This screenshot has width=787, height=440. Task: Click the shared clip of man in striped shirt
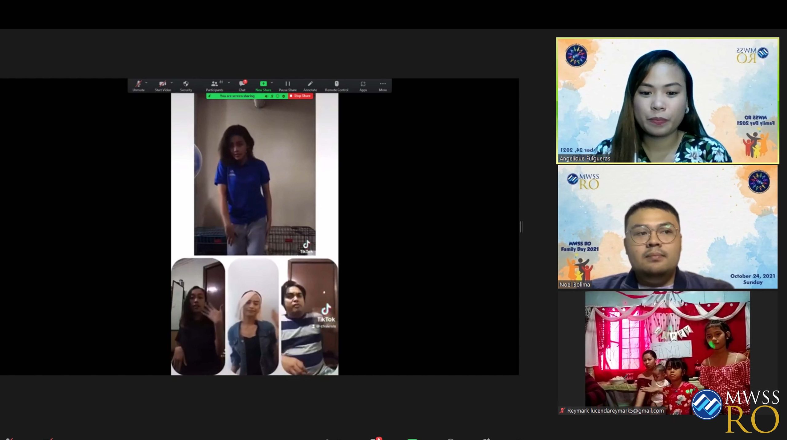[x=310, y=316]
